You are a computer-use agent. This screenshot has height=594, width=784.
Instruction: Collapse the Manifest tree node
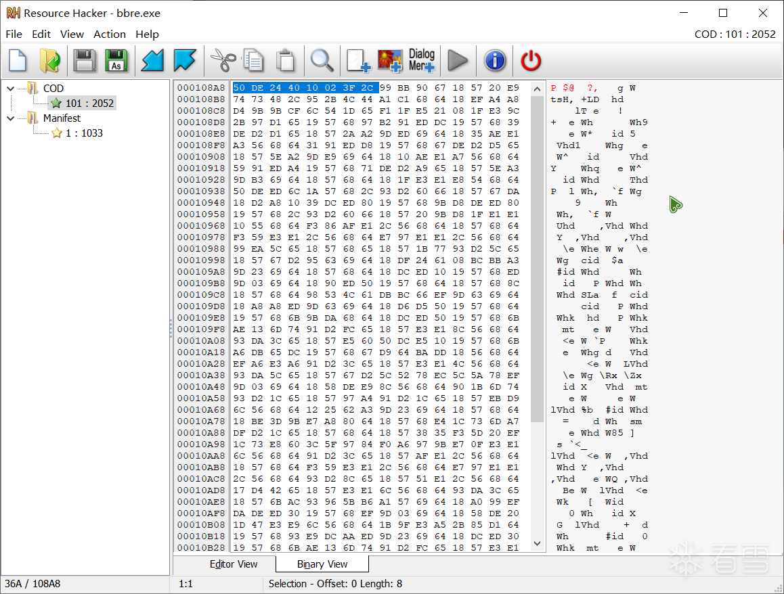(x=11, y=118)
